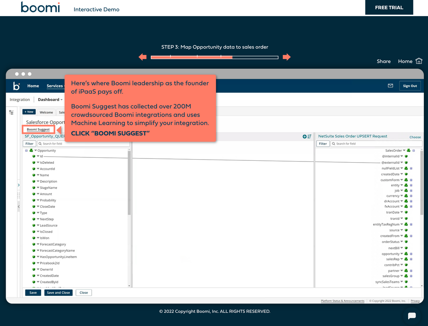428x326 pixels.
Task: Open the chat bubble widget
Action: tap(412, 316)
